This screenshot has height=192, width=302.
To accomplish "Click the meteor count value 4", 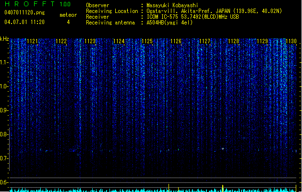I will (x=68, y=22).
